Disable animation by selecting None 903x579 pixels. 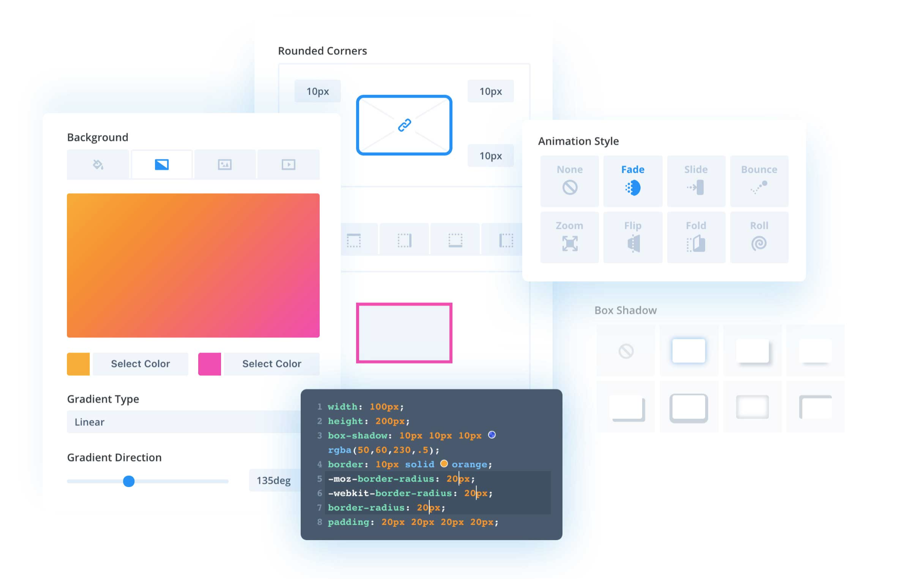[x=569, y=181]
